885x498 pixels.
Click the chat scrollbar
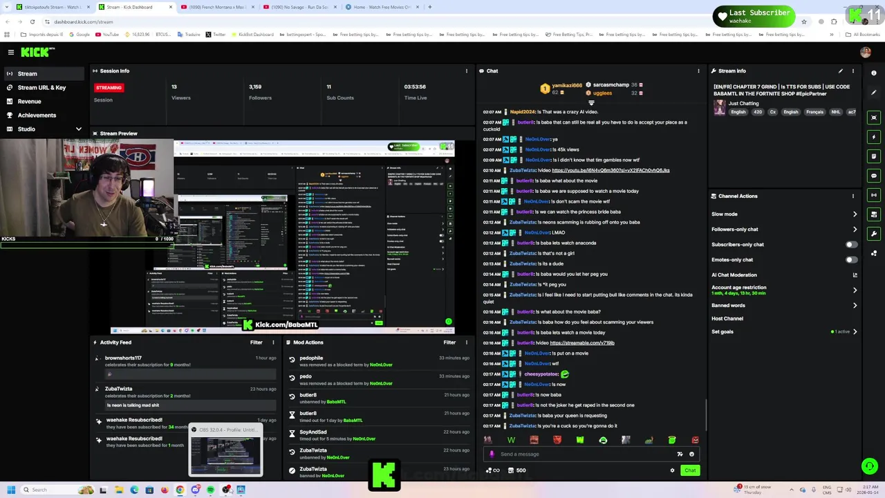point(706,414)
